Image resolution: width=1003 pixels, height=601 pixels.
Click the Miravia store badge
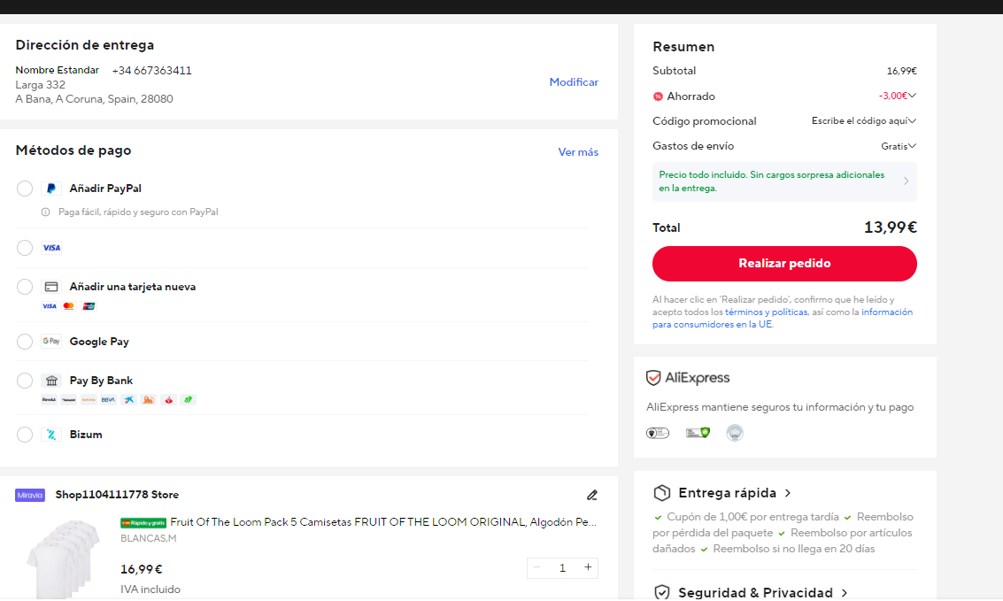(x=30, y=495)
